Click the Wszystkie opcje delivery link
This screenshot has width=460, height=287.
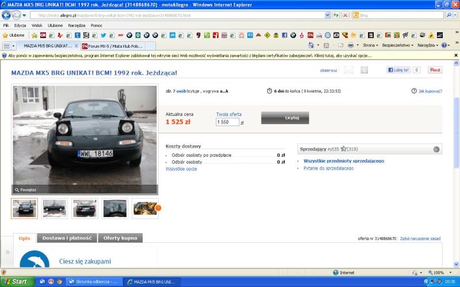click(181, 169)
